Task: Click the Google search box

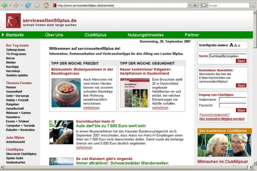Action: 229,5
